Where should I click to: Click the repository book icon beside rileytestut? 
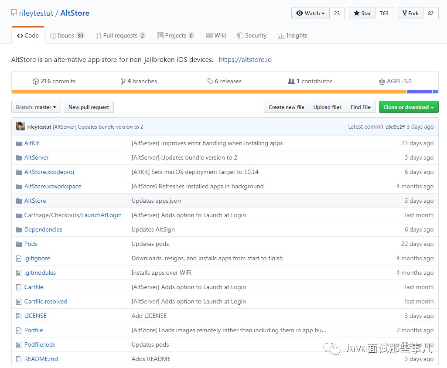coord(14,13)
